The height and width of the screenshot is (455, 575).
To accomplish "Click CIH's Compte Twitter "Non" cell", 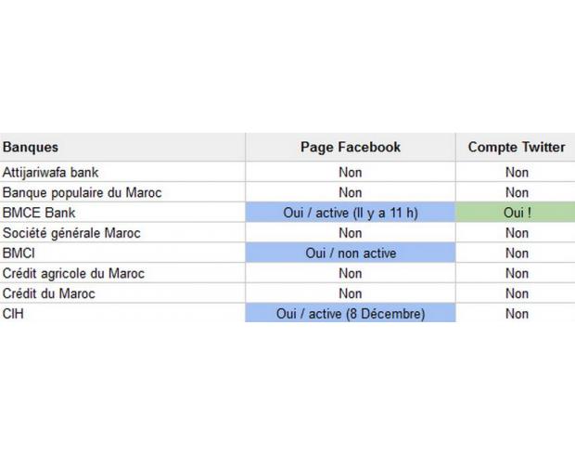I will pyautogui.click(x=516, y=314).
